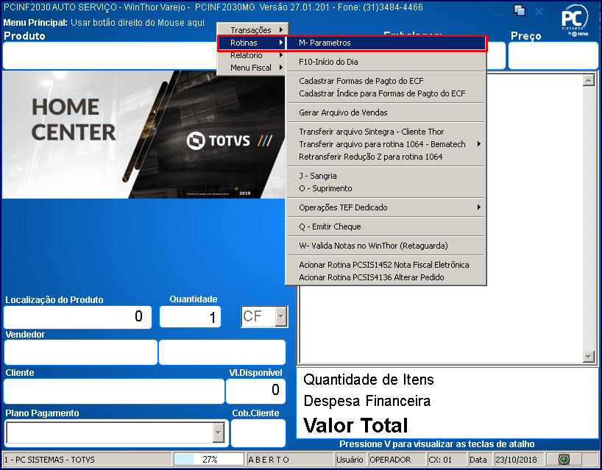Choose Retransferir Redução Z para rotina 1064
Screen dimensions: 602x470
[x=386, y=157]
